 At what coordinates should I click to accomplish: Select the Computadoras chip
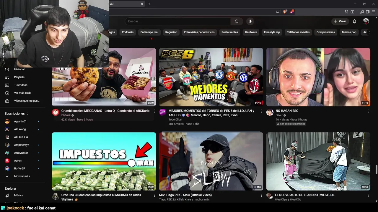tap(326, 32)
